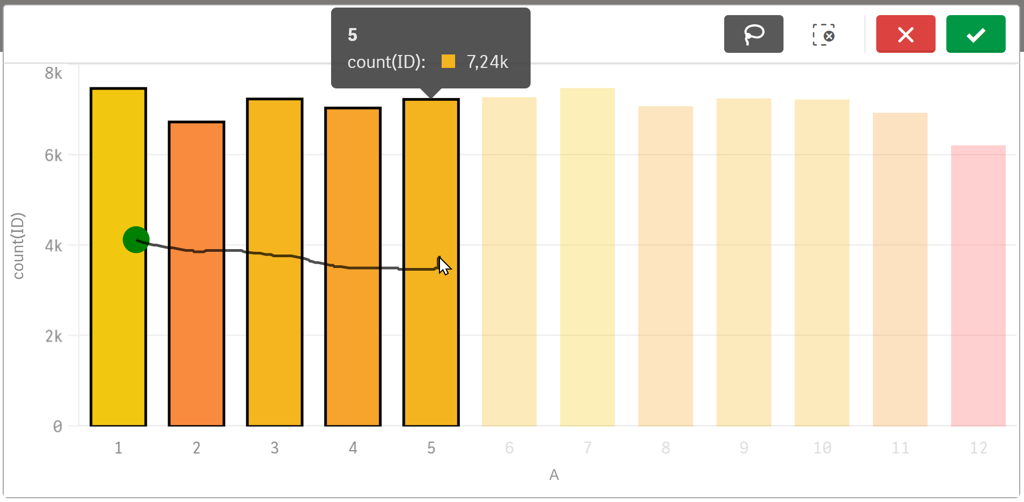The height and width of the screenshot is (502, 1024).
Task: Confirm selection with green checkmark
Action: click(x=975, y=35)
